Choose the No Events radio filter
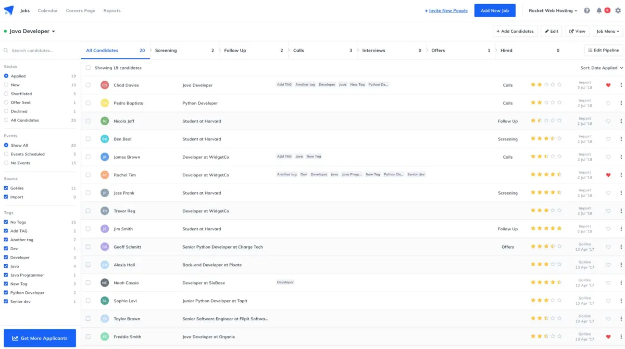Image resolution: width=625 pixels, height=349 pixels. [5, 163]
